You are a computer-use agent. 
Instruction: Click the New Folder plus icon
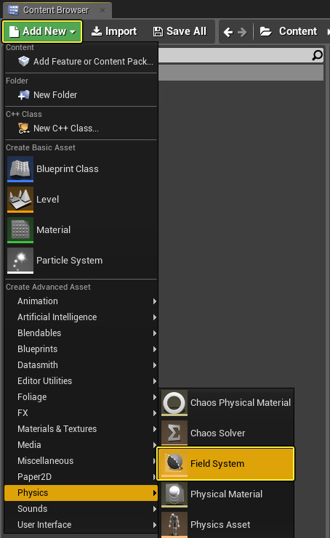click(24, 94)
